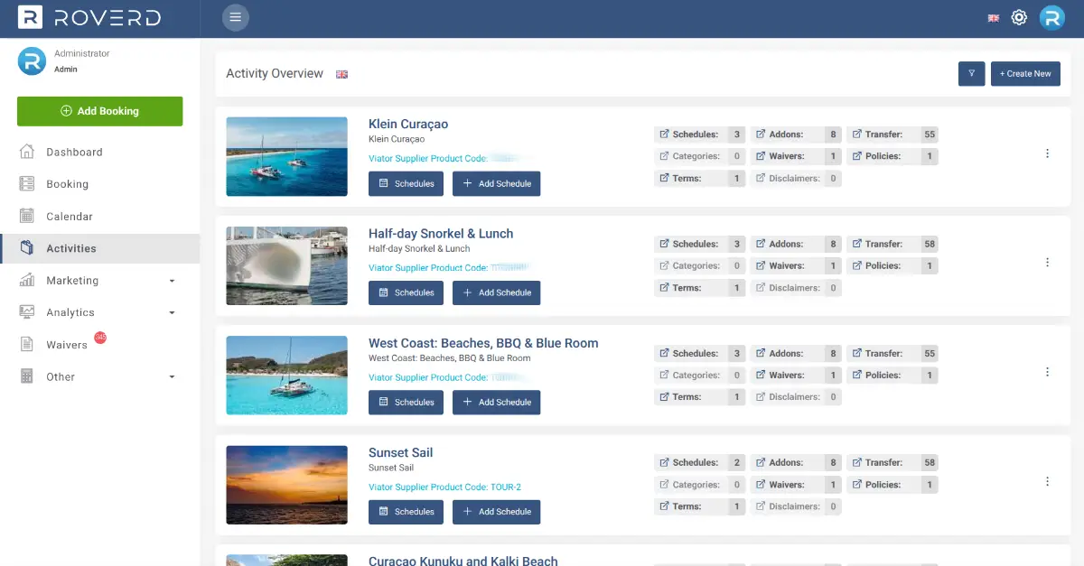The width and height of the screenshot is (1084, 566).
Task: Go to Dashboard in the sidebar
Action: point(74,153)
